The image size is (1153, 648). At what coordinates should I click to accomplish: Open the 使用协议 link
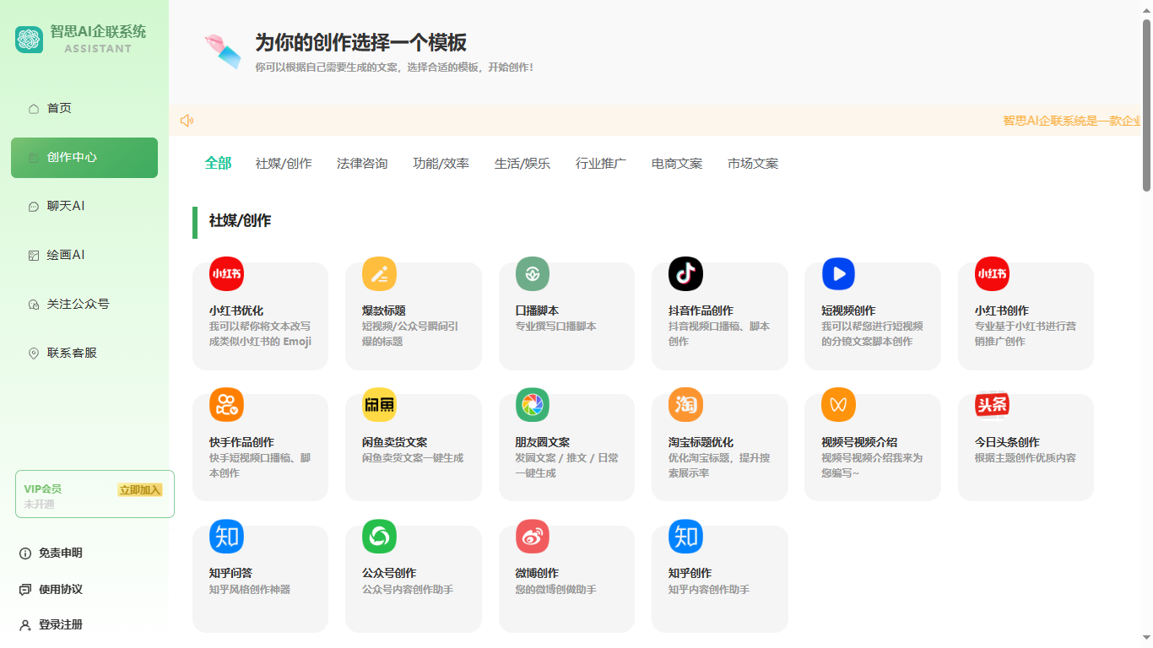[x=61, y=590]
